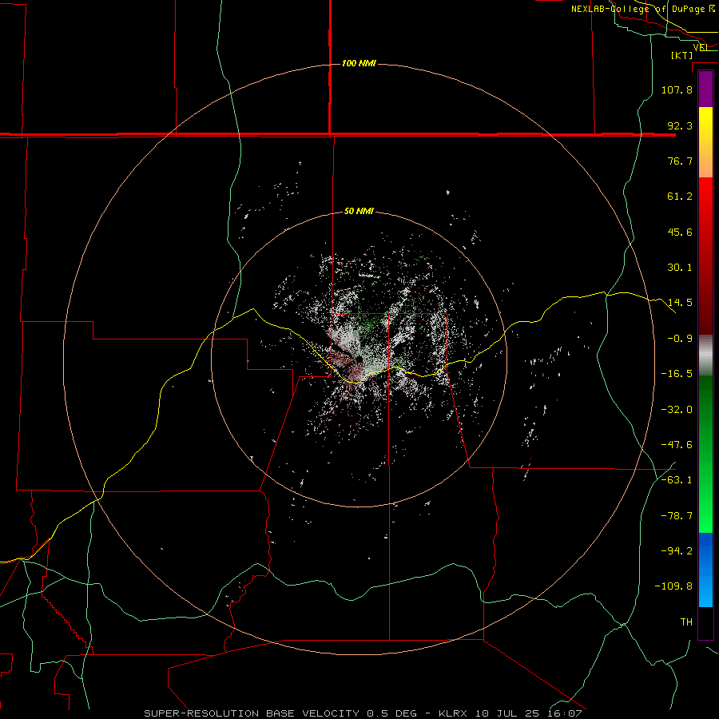The width and height of the screenshot is (719, 719).
Task: Click the -47.6 scale value
Action: point(677,445)
